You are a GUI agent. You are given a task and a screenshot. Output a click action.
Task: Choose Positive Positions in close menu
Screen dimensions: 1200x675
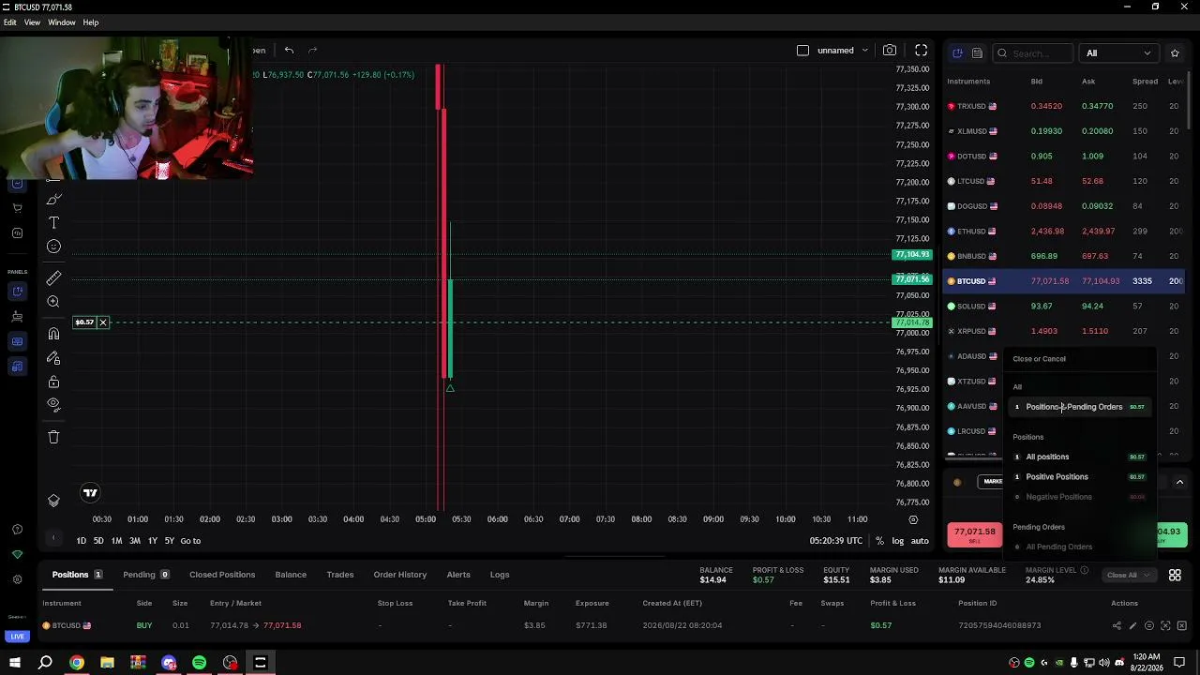click(1079, 477)
